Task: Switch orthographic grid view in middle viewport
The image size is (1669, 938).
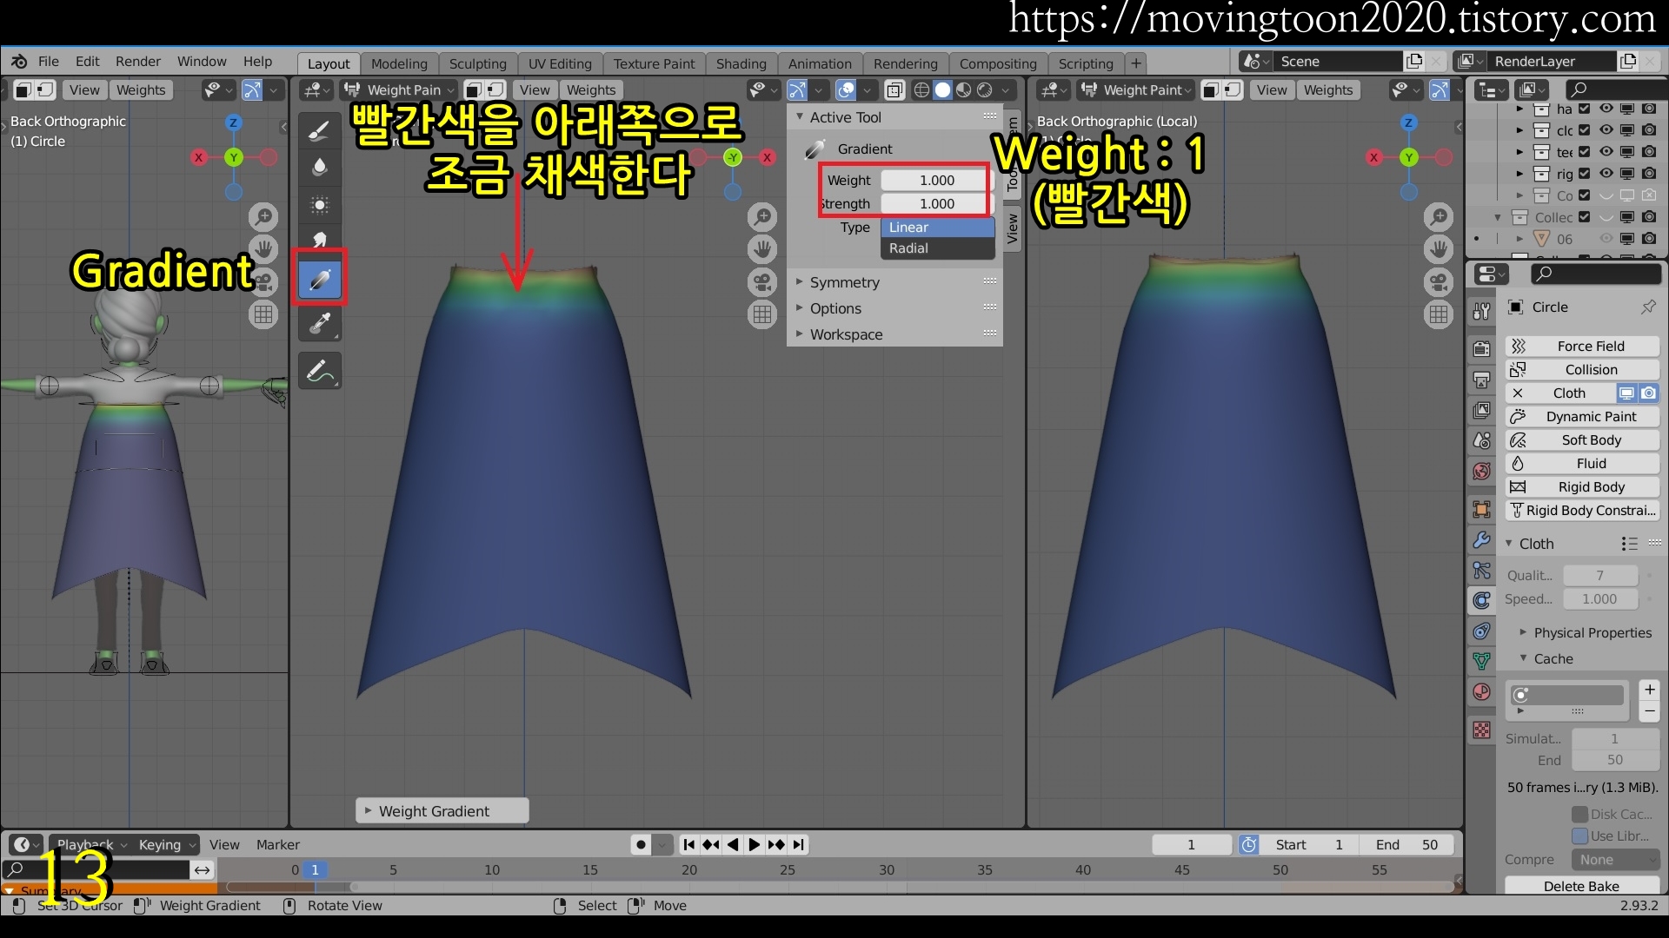Action: pos(762,314)
